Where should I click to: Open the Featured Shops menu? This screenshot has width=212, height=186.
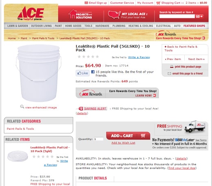194,26
